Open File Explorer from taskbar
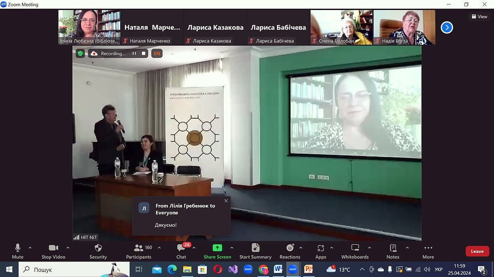Viewport: 494px width, 277px height. click(x=187, y=269)
